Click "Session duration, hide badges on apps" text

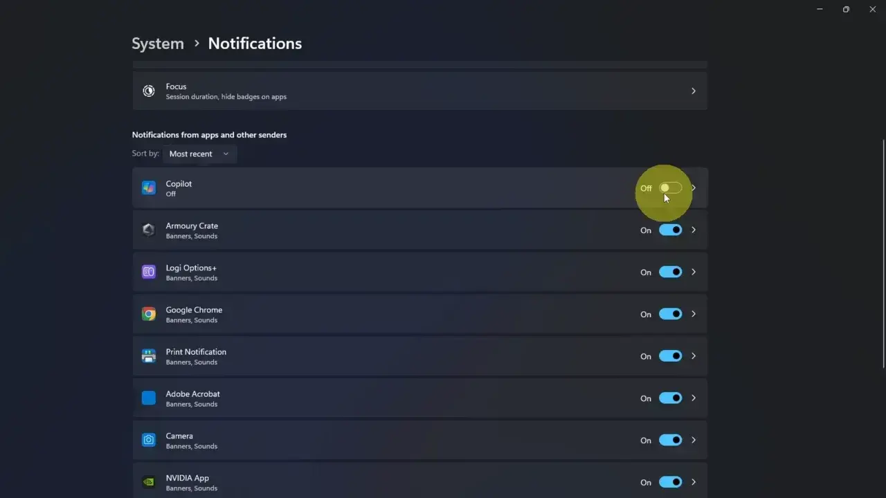pyautogui.click(x=226, y=97)
